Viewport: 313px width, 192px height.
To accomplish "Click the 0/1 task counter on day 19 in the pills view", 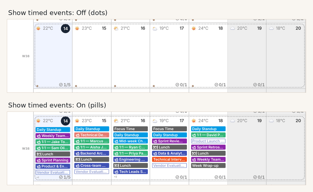I will pos(259,177).
